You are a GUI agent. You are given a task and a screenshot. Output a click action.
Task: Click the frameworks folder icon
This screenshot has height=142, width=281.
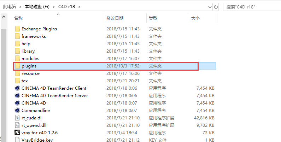[x=17, y=36]
